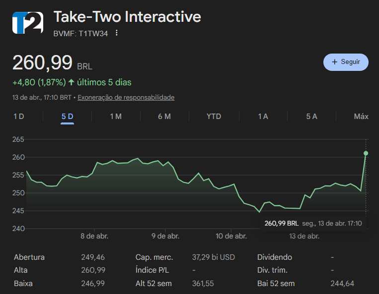Viewport: 379px width, 294px height.
Task: Open the three-dot menu beside T1TW34
Action: [117, 33]
